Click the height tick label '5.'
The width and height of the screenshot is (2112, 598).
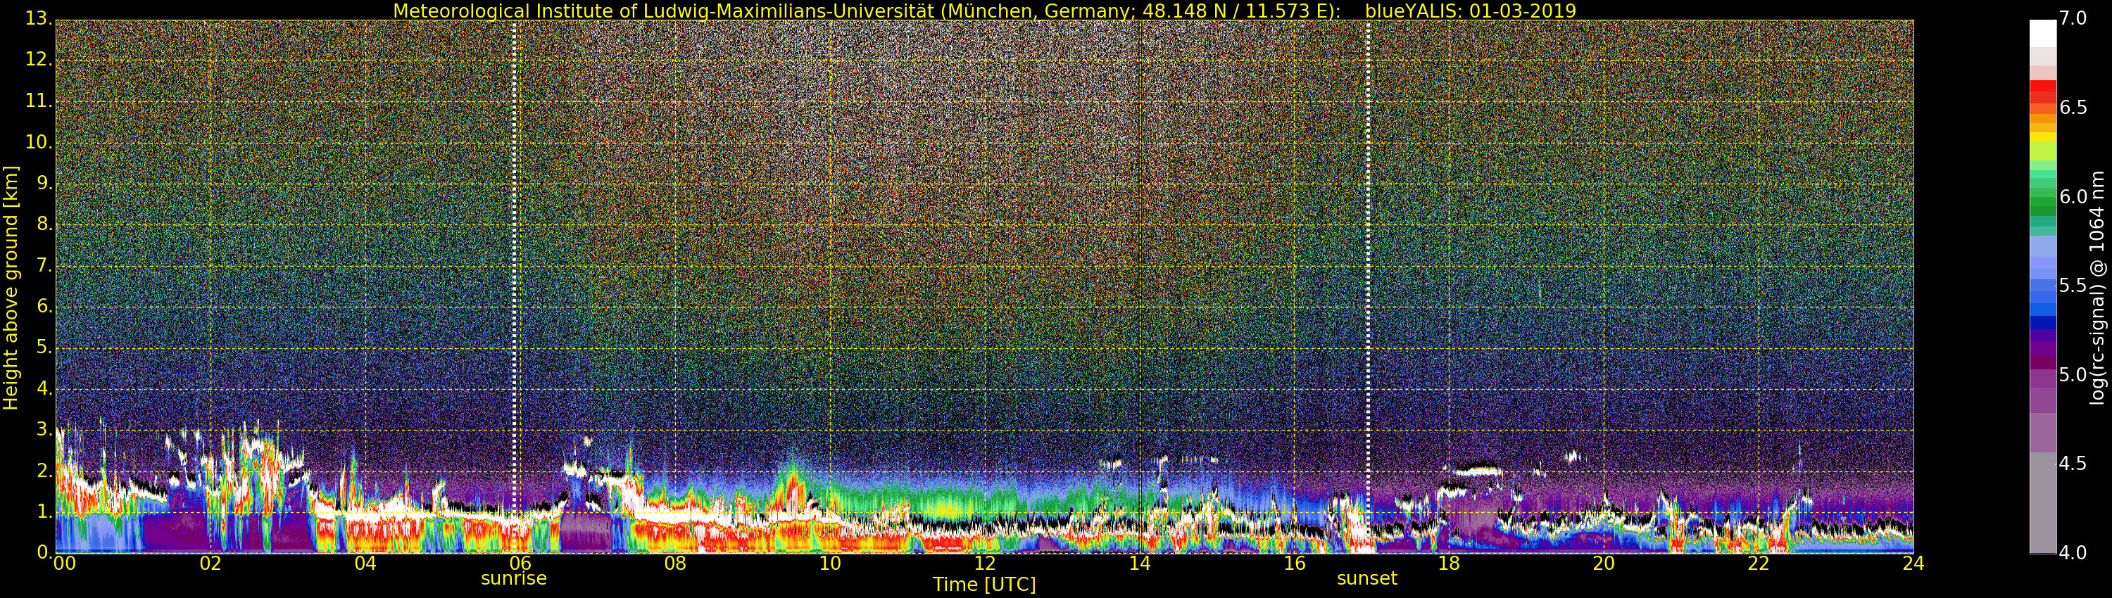pyautogui.click(x=44, y=348)
